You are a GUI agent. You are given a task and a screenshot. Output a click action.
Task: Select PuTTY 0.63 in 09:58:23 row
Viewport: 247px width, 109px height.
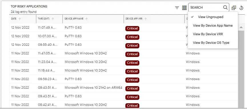pyautogui.click(x=73, y=79)
